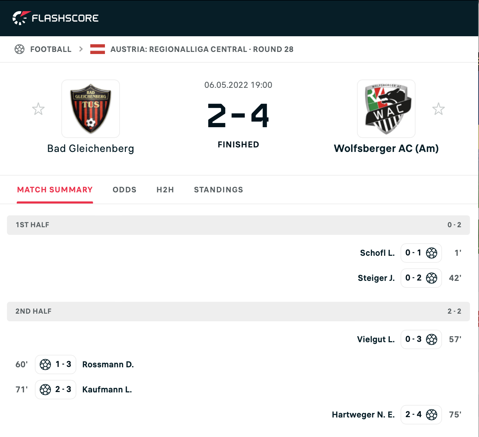Click the goal ball icon for Schofl L.
The height and width of the screenshot is (437, 479).
[x=432, y=253]
